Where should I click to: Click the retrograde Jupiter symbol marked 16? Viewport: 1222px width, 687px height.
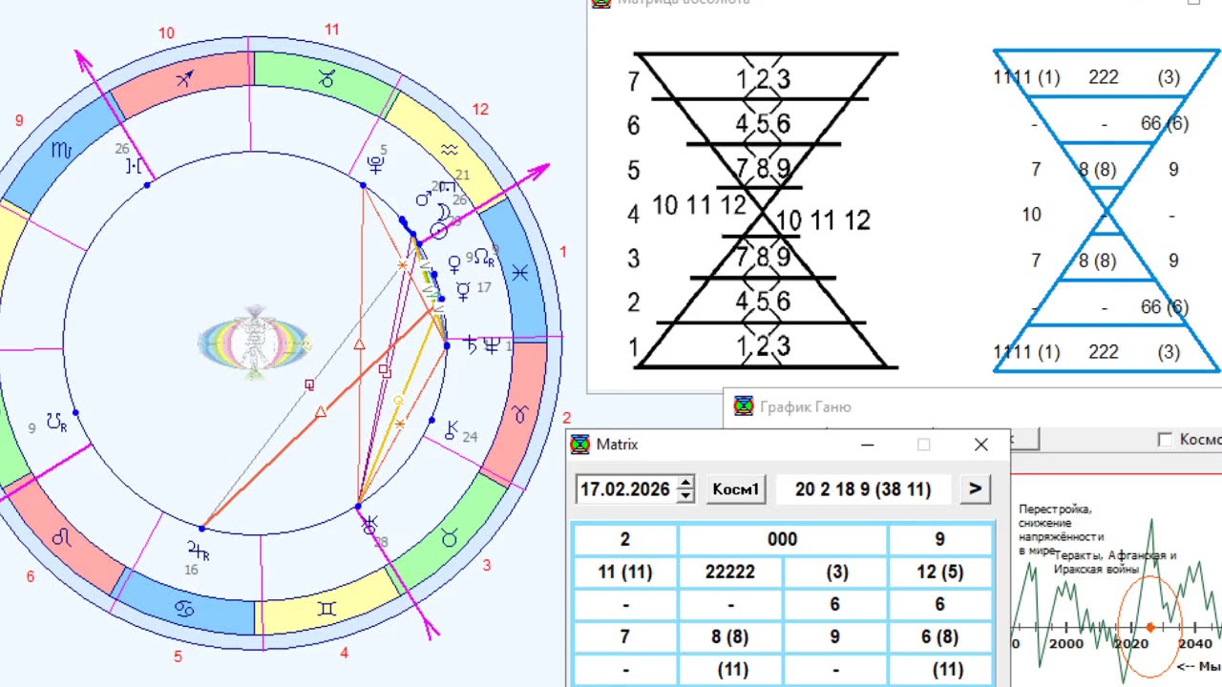[x=198, y=549]
